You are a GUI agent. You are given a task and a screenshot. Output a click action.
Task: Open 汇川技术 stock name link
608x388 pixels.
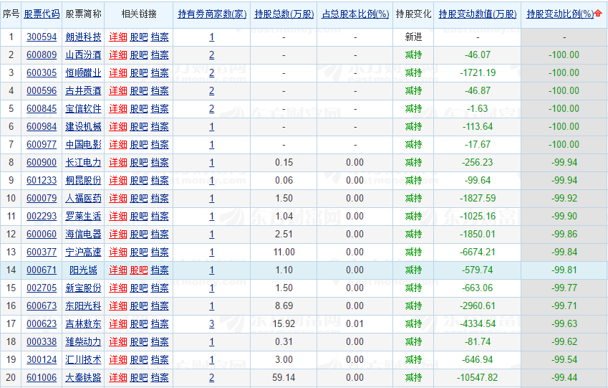(x=83, y=359)
